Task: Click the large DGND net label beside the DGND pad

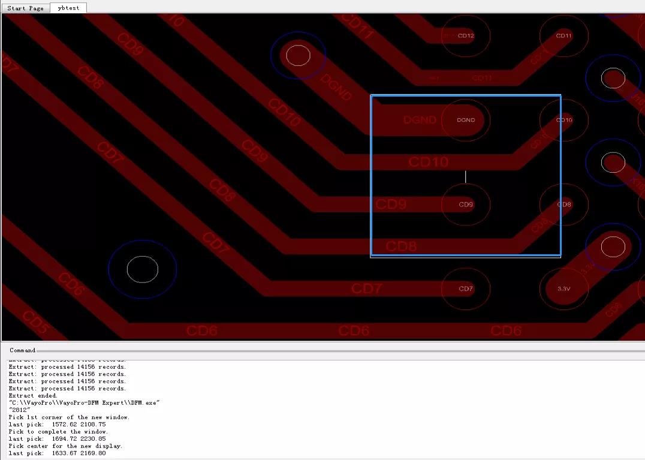Action: (x=420, y=120)
